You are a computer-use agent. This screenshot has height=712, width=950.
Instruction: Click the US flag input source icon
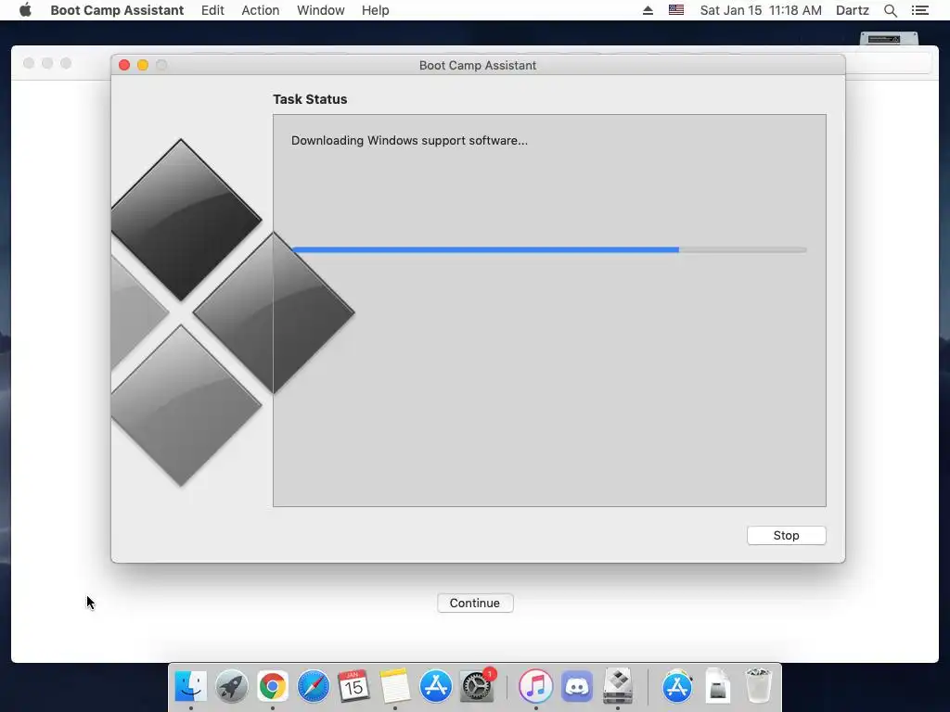[676, 10]
